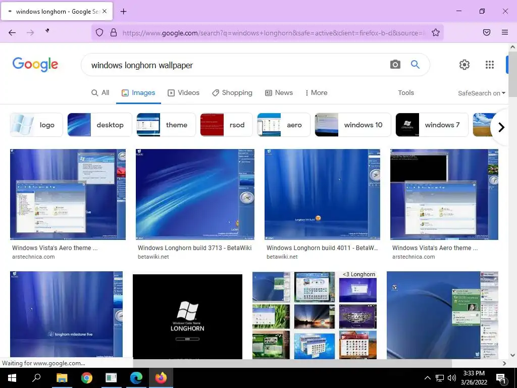Click the loading/reload indicator in toolbar

[47, 31]
